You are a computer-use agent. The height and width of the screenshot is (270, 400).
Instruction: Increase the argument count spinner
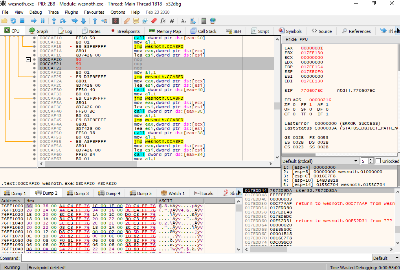click(371, 159)
